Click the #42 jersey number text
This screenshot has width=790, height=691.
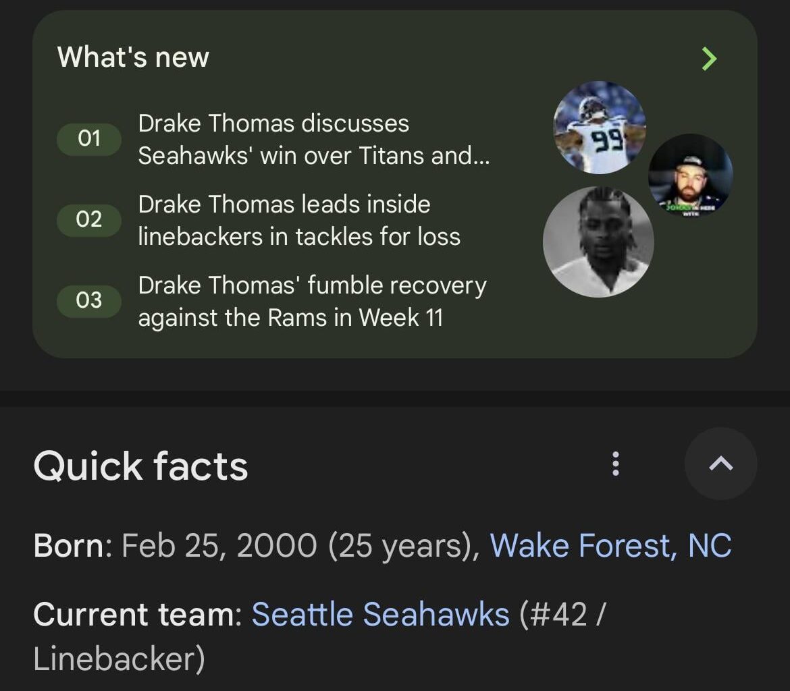coord(559,615)
